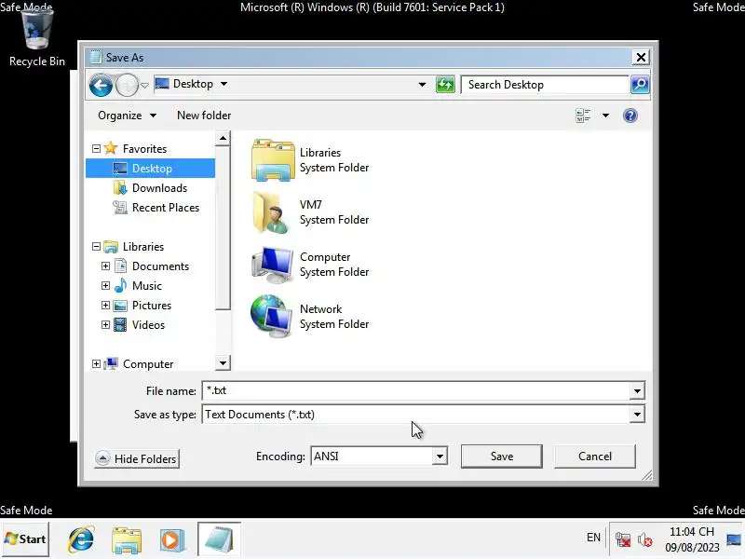
Task: Select the Computer icon in file list
Action: pyautogui.click(x=272, y=265)
